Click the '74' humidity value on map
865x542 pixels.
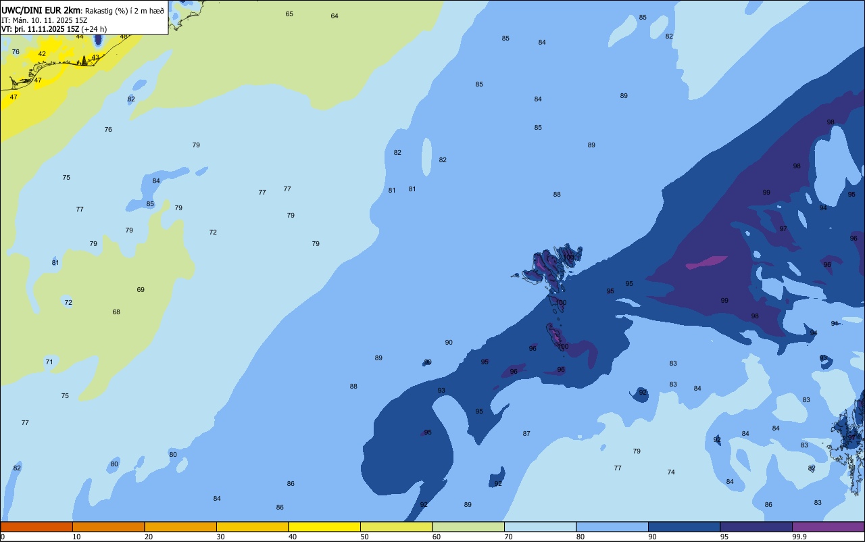[671, 472]
